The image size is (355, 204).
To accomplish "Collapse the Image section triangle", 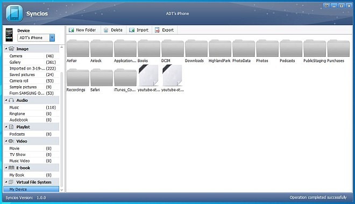I will click(6, 49).
